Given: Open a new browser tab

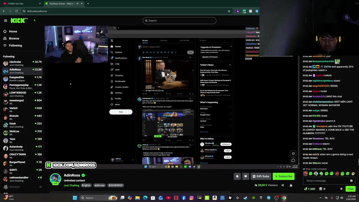Looking at the screenshot, I should pyautogui.click(x=88, y=4).
